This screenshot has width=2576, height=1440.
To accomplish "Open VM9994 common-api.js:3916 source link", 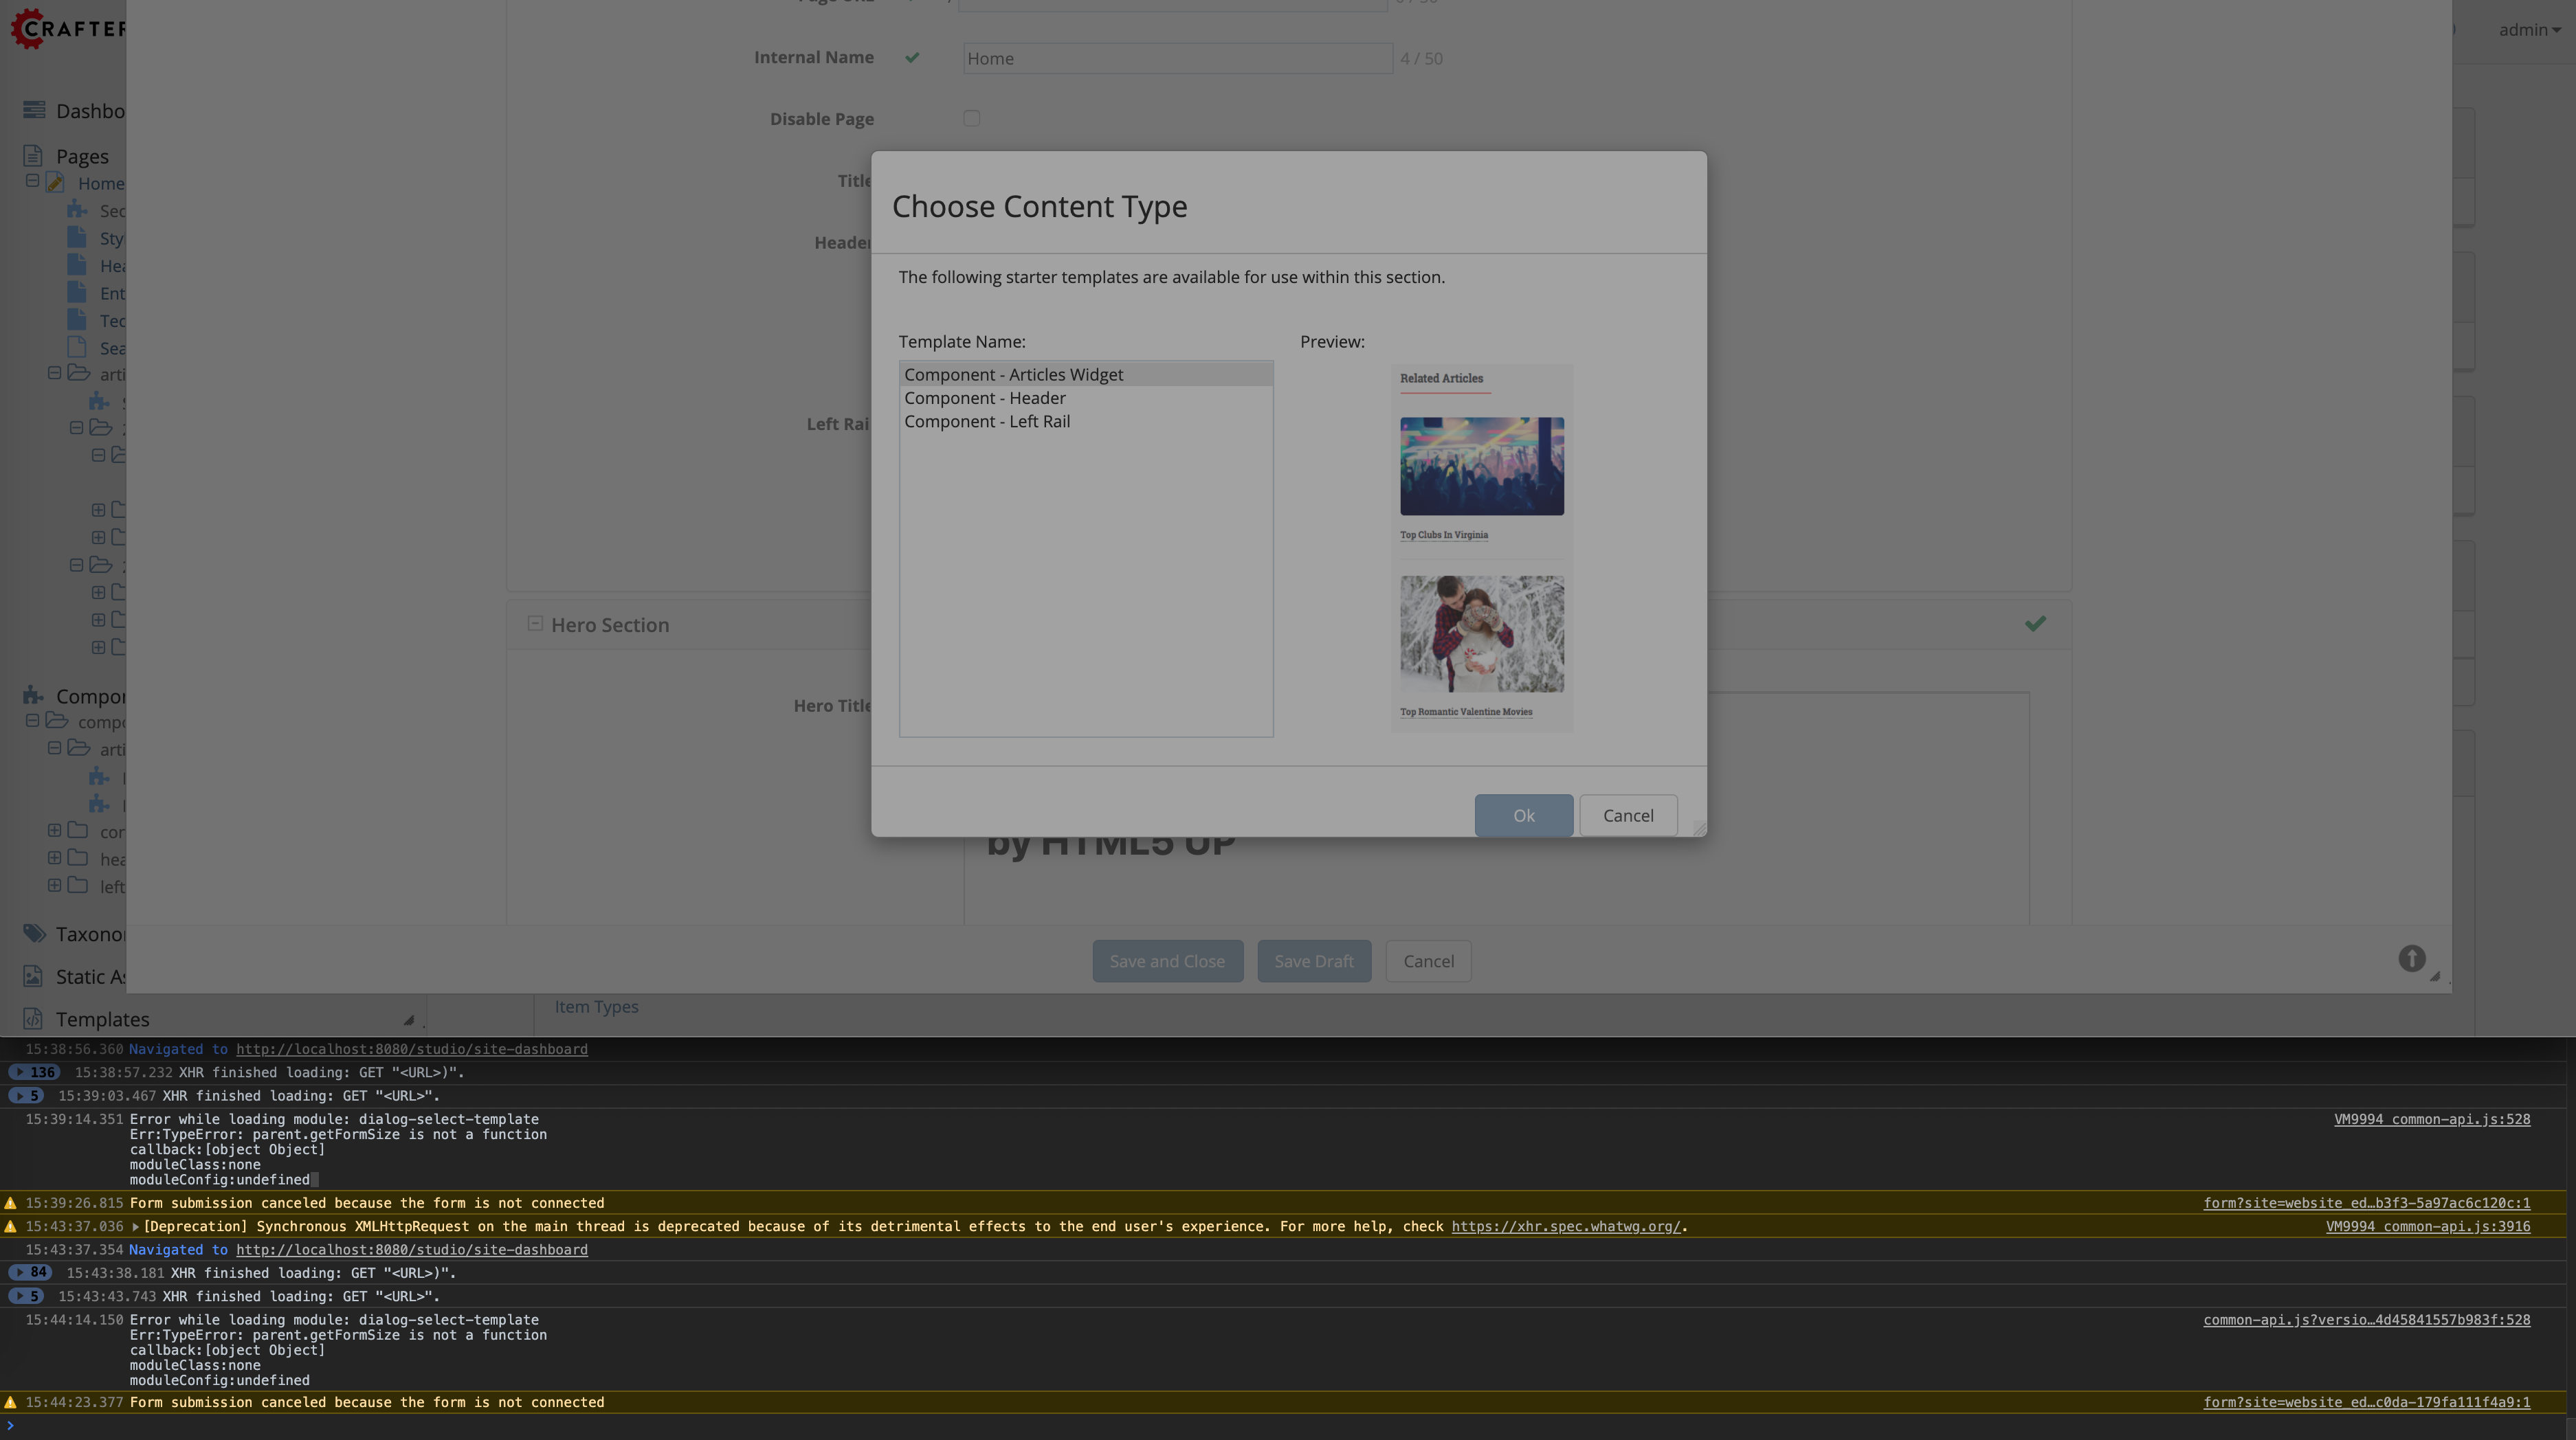I will (x=2428, y=1226).
